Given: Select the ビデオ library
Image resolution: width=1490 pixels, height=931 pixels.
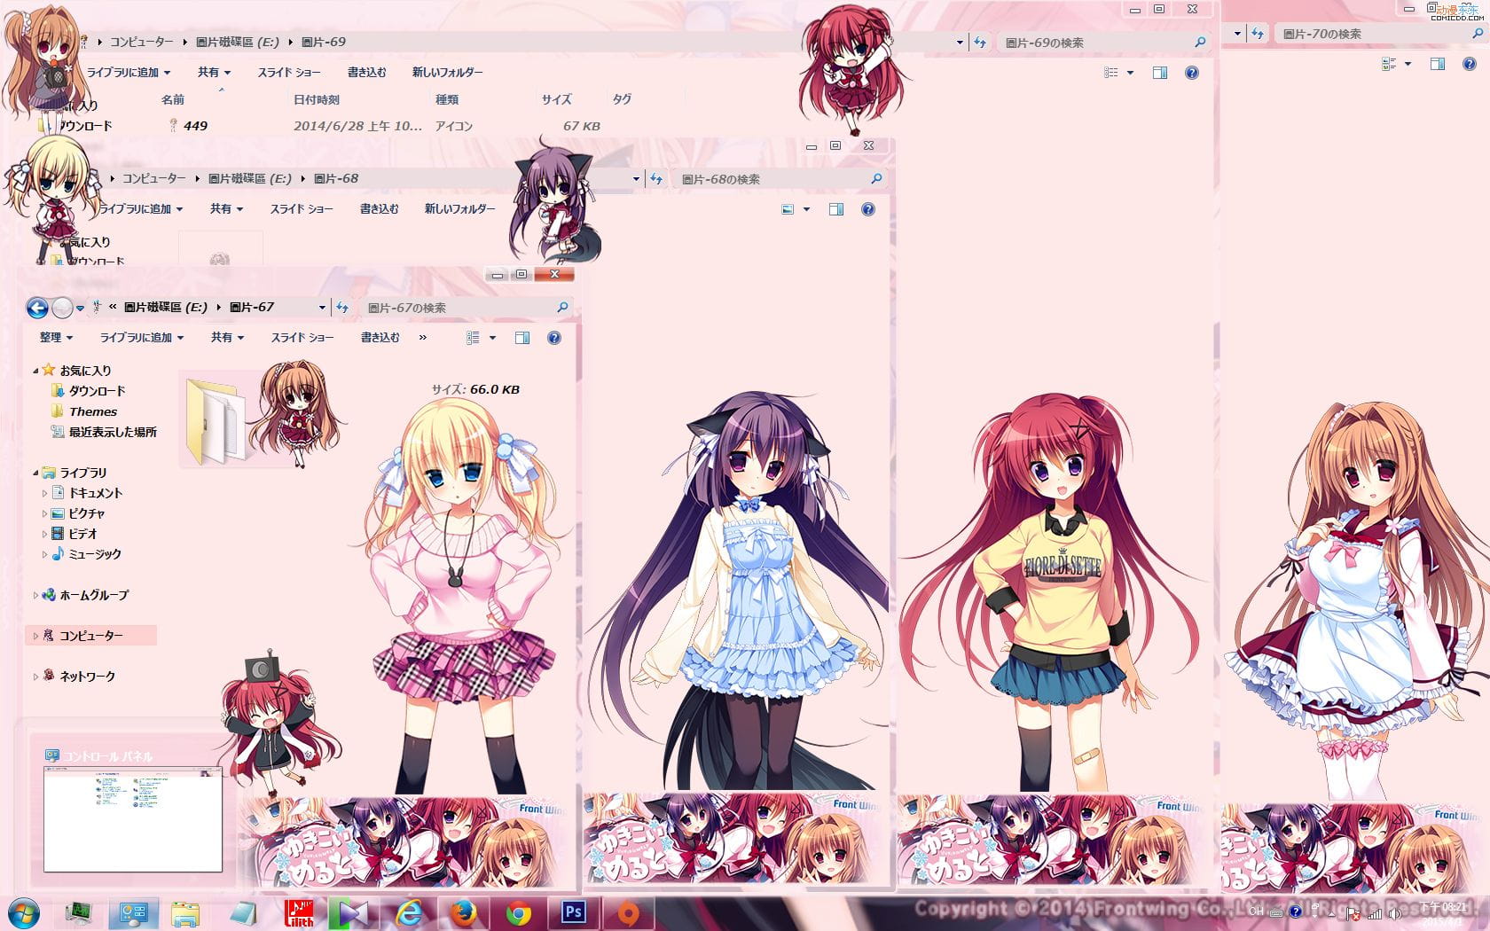Looking at the screenshot, I should click(x=74, y=534).
